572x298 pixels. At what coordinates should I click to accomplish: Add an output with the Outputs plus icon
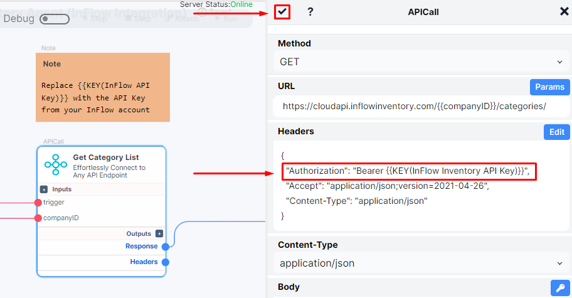coord(159,233)
